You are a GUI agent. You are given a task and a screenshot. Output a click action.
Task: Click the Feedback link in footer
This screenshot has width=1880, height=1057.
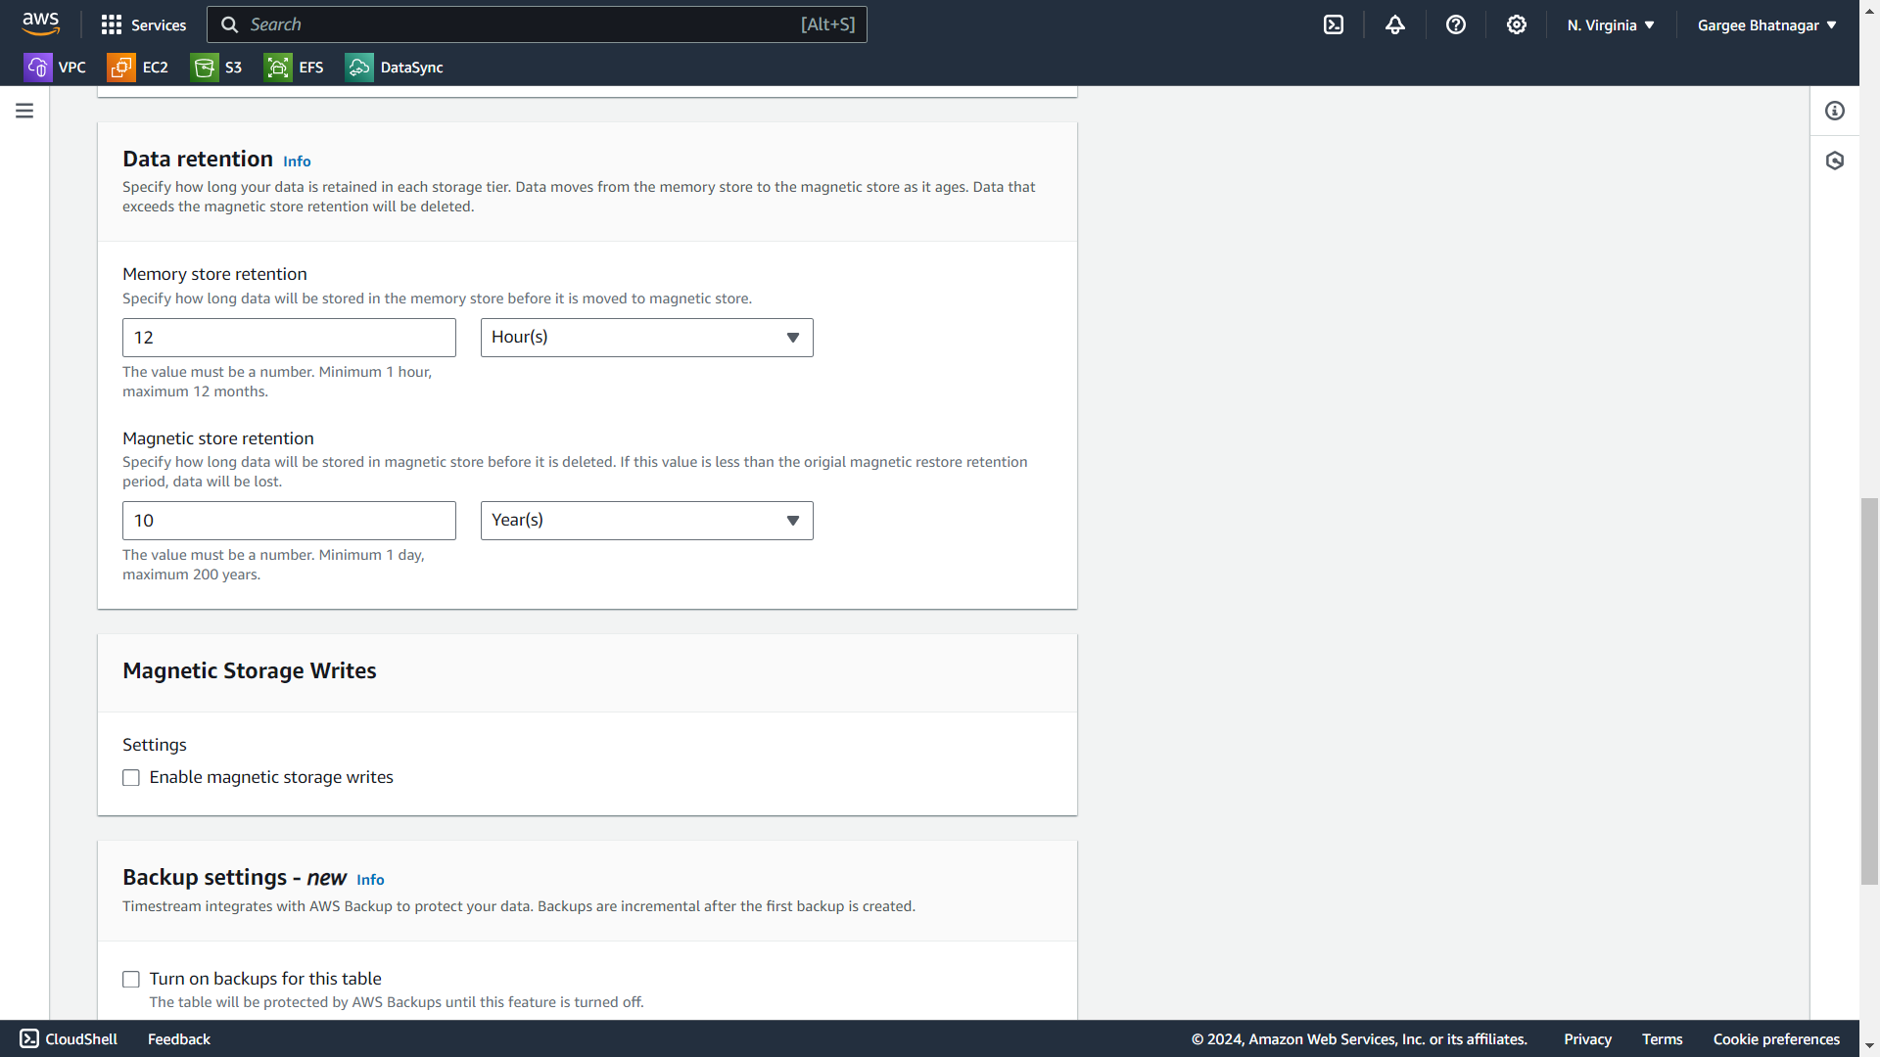[178, 1039]
